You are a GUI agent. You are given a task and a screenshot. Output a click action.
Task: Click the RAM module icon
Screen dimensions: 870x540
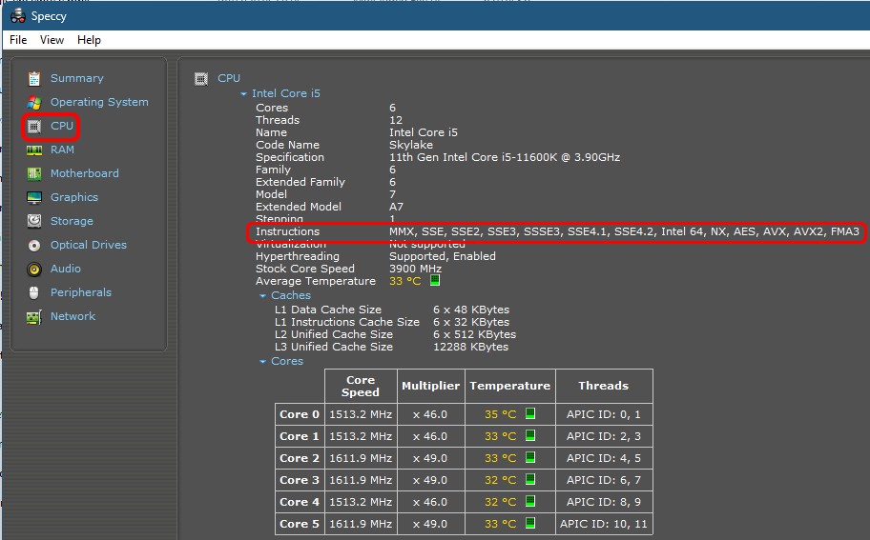[34, 150]
